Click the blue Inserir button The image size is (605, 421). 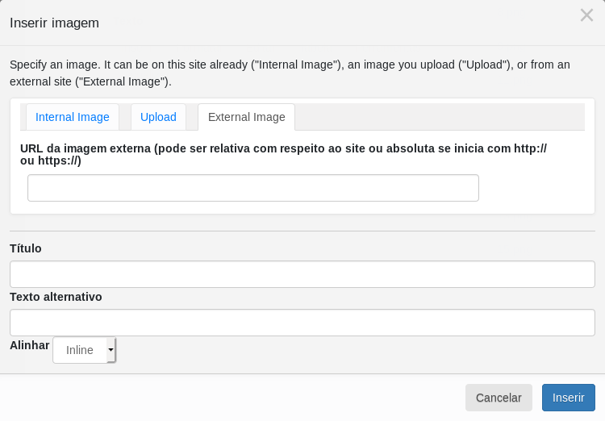(568, 398)
